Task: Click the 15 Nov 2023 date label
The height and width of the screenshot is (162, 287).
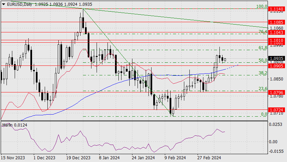Action: [13, 158]
